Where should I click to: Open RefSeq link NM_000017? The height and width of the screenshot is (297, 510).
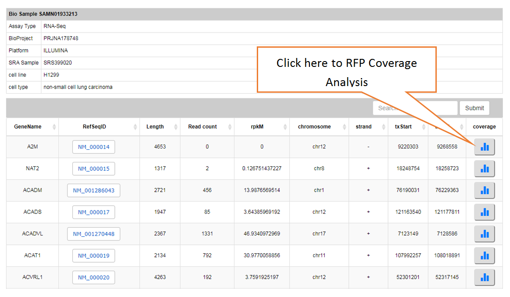tap(94, 212)
